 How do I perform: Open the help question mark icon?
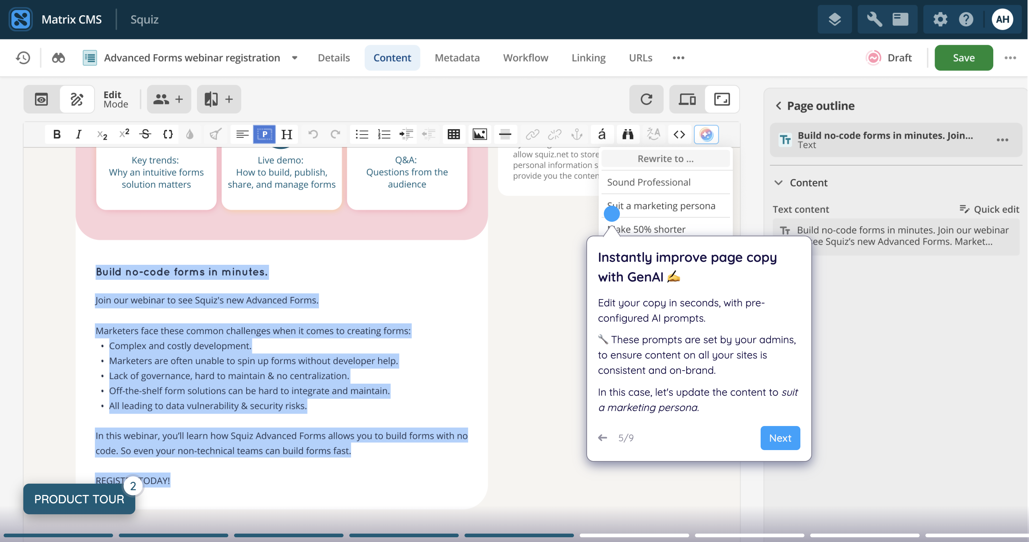966,19
